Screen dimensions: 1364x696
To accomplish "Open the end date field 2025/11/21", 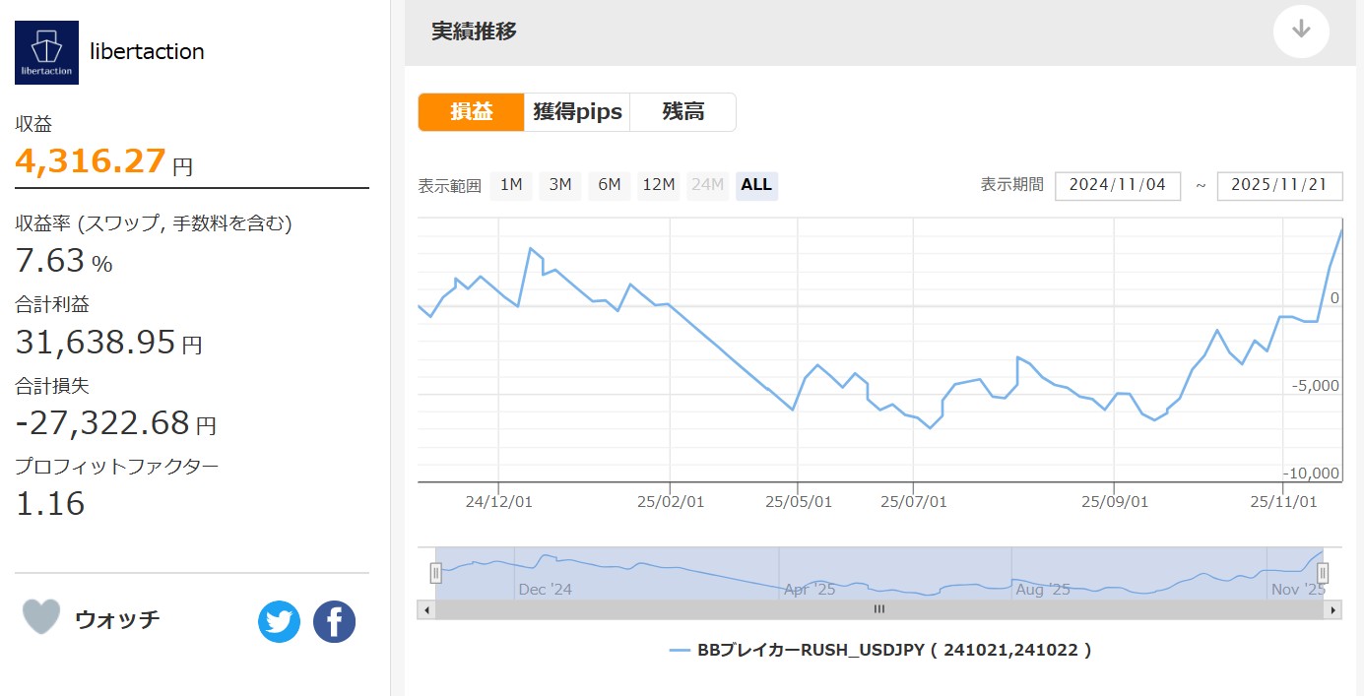I will tap(1279, 185).
